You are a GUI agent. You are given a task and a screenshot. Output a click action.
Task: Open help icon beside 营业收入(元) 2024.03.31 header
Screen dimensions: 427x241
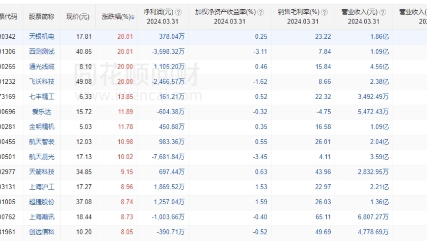click(x=383, y=12)
